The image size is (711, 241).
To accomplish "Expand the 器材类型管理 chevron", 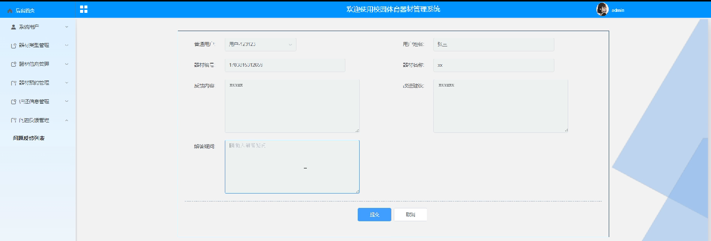I will point(67,45).
